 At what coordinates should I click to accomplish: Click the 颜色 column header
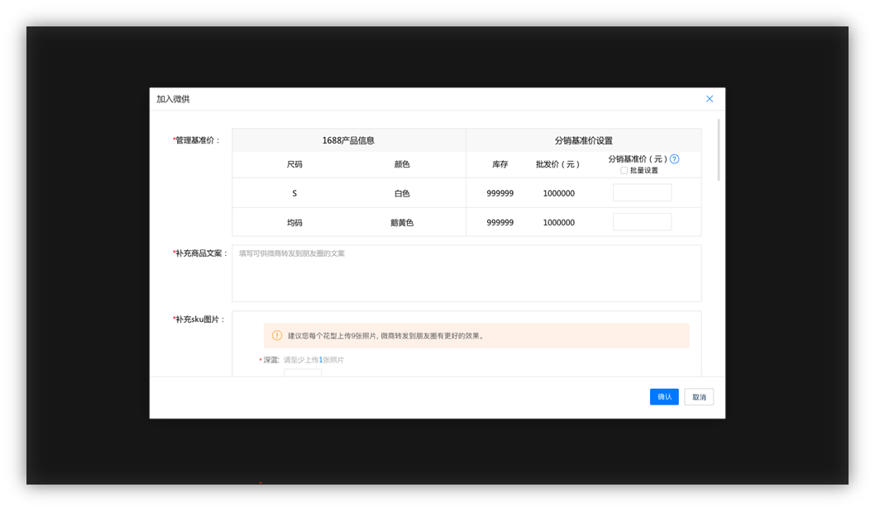[402, 164]
